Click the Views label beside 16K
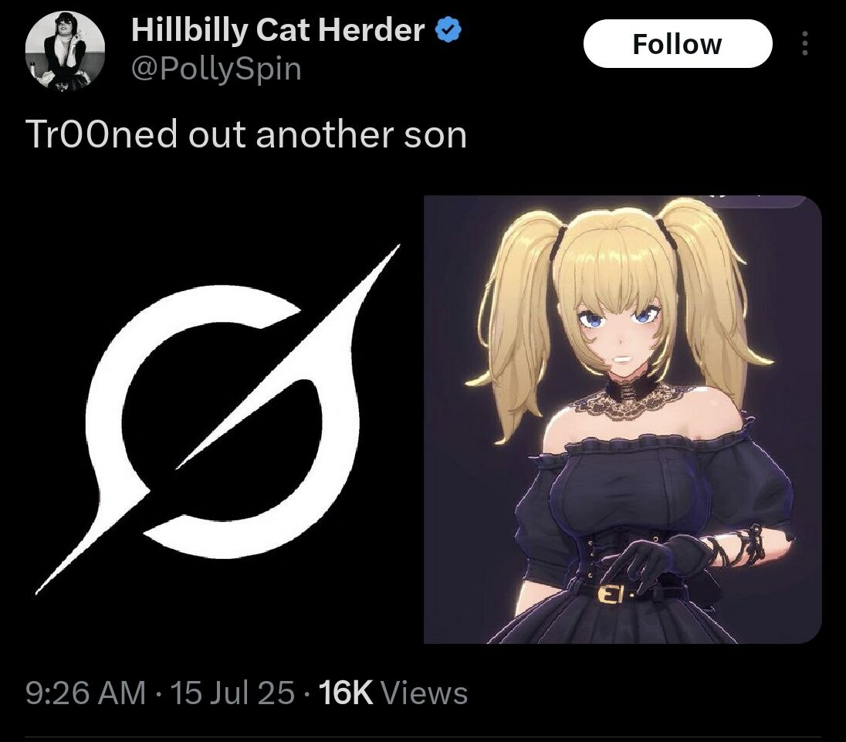Image resolution: width=846 pixels, height=742 pixels. (x=424, y=693)
